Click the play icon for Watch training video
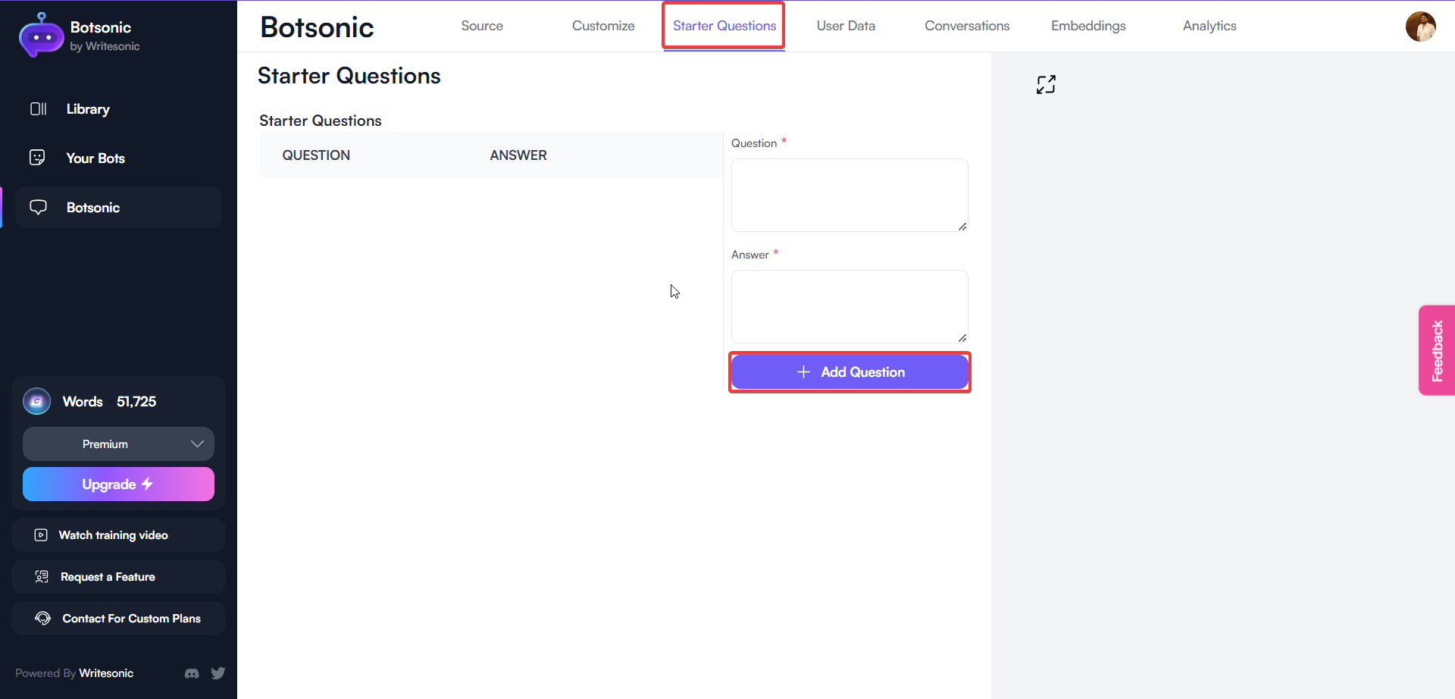Viewport: 1455px width, 699px height. [40, 534]
